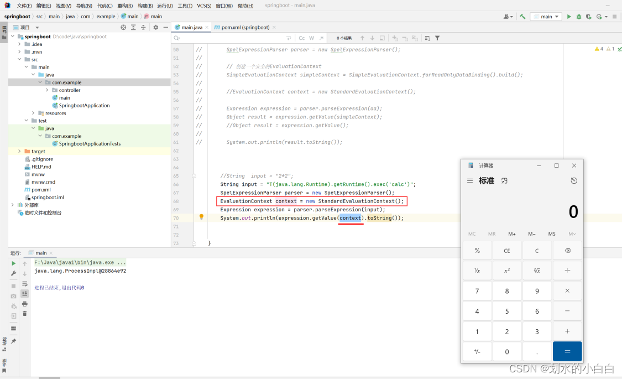Expand the target folder

click(19, 151)
